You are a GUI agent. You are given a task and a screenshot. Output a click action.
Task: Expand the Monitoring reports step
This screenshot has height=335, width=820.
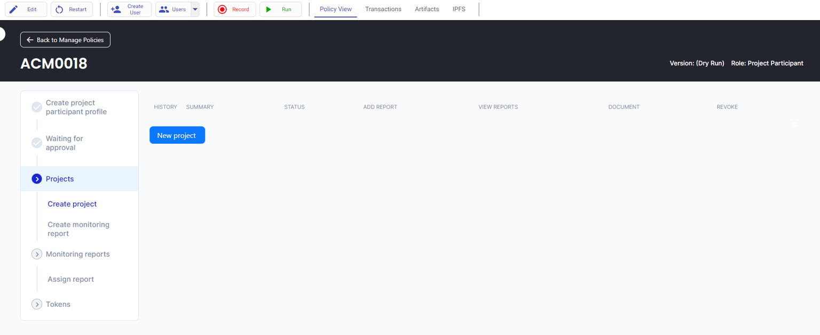tap(37, 254)
